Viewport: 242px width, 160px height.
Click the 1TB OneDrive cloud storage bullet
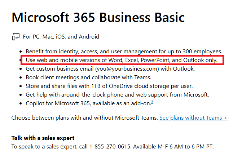pos(109,86)
